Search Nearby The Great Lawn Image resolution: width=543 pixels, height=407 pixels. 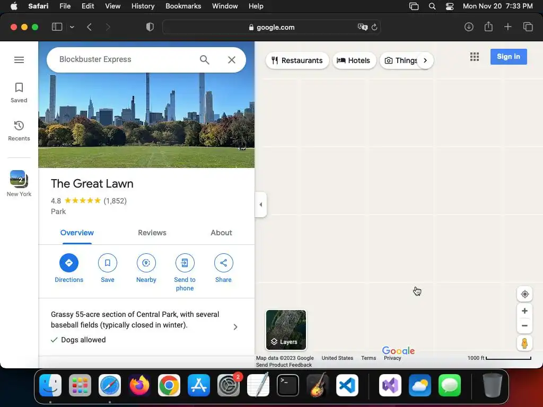(146, 269)
